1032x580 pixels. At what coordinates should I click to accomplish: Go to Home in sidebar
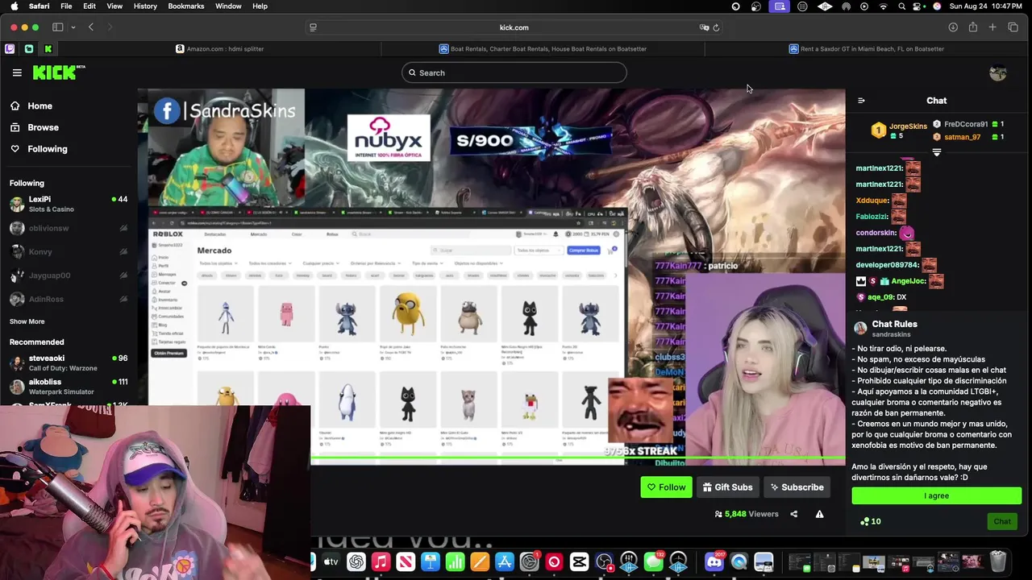coord(40,106)
